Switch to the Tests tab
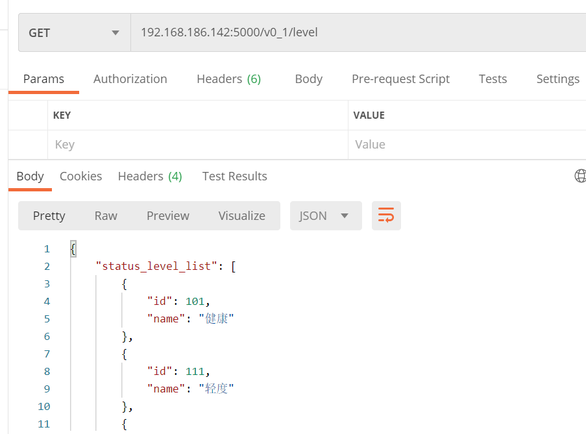This screenshot has height=434, width=586. [x=493, y=79]
